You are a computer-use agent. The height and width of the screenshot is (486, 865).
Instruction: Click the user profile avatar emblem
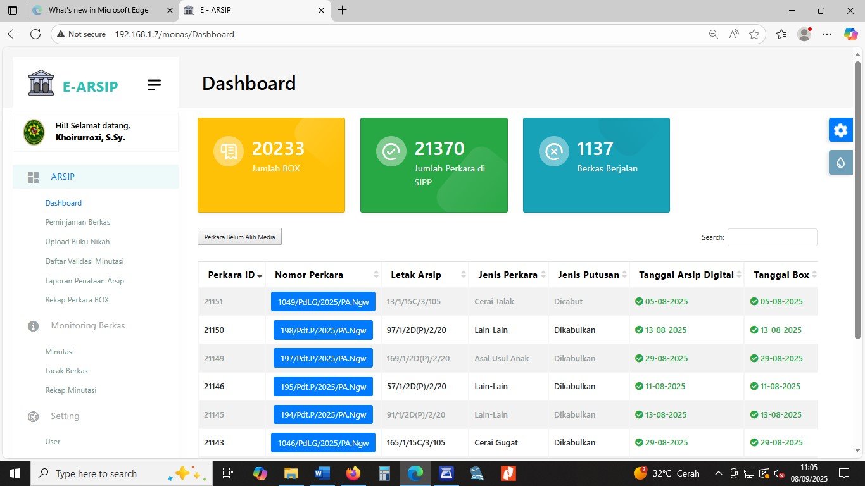[x=34, y=132]
